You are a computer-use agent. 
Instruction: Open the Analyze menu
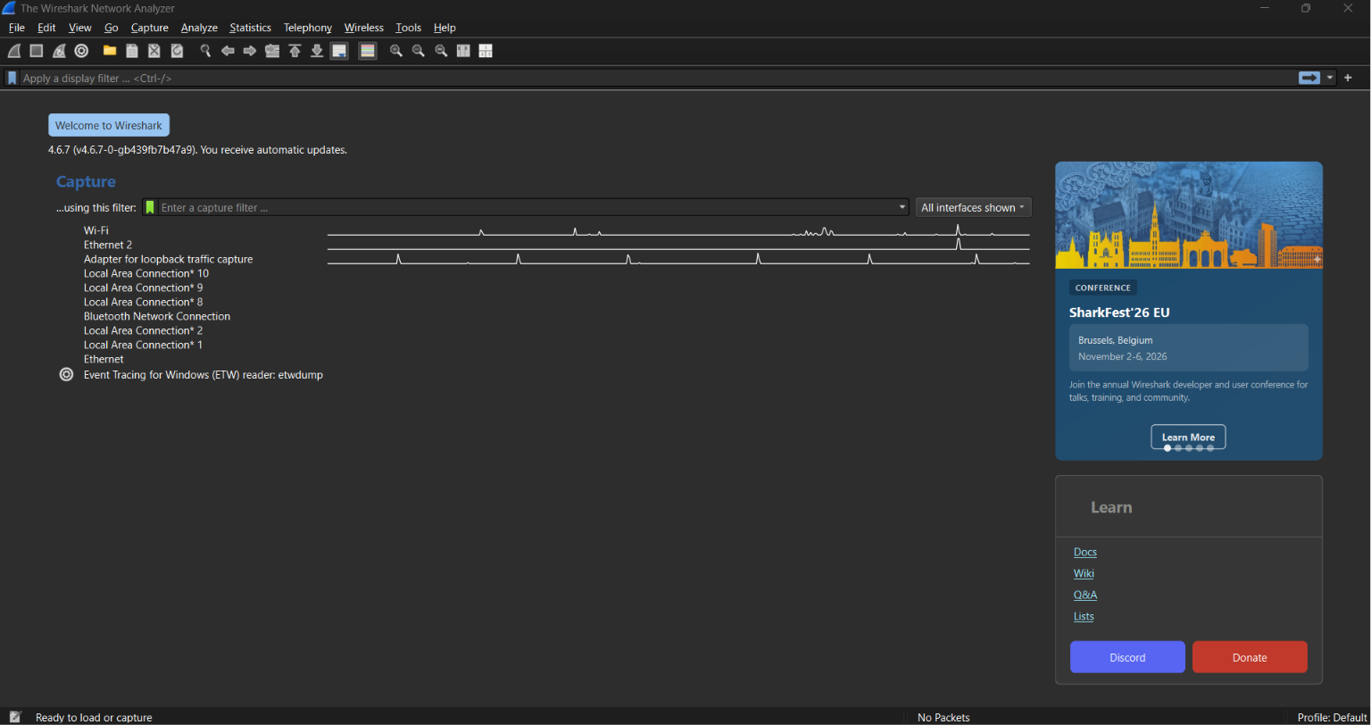point(199,28)
